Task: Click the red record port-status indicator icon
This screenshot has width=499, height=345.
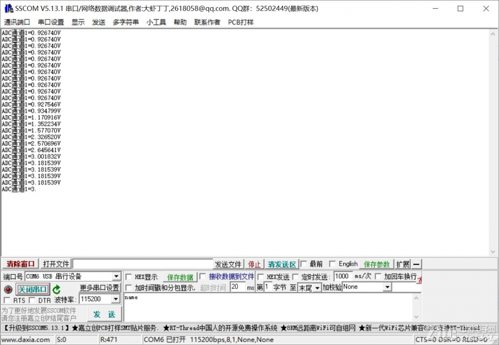Action: 8,289
